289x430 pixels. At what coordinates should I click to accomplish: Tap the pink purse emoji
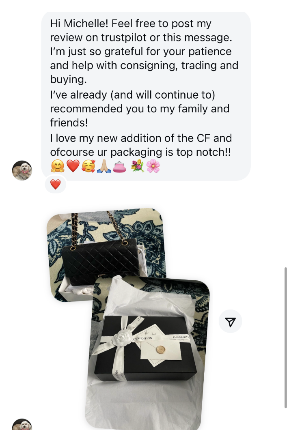pos(119,166)
